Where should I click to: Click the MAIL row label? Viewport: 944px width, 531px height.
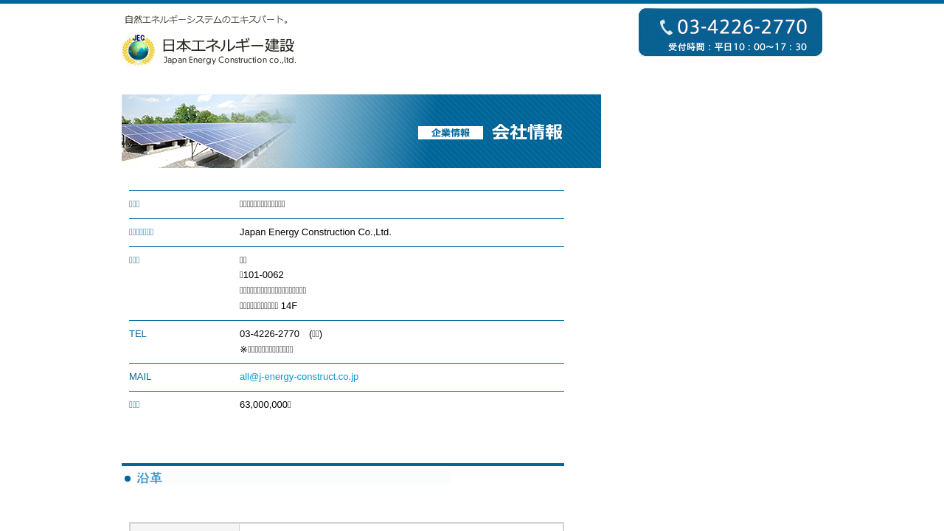click(x=140, y=377)
